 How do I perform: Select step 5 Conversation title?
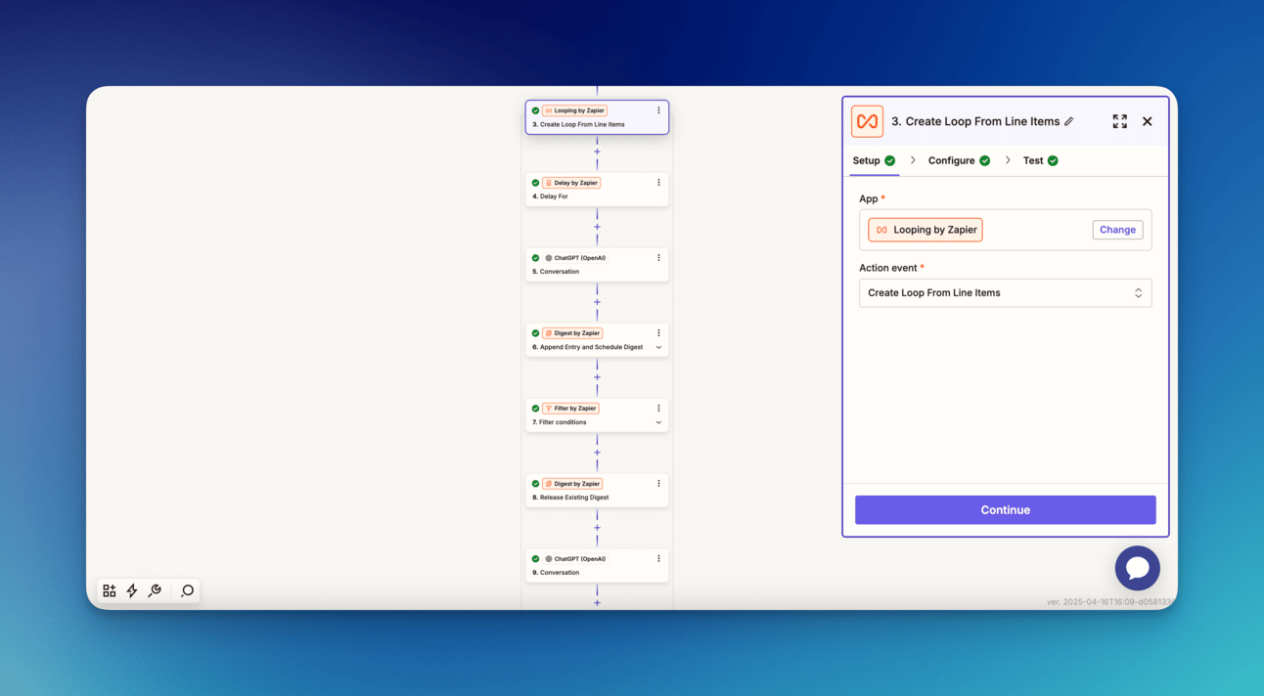point(556,272)
